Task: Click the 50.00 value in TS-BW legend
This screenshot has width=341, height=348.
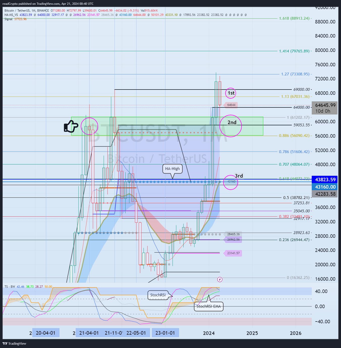Action: [x=48, y=287]
